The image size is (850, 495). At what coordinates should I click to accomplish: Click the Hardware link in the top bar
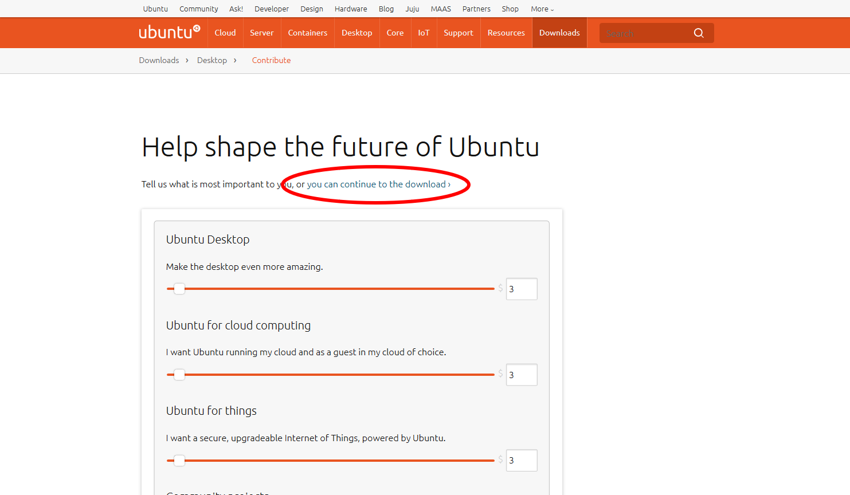(351, 9)
